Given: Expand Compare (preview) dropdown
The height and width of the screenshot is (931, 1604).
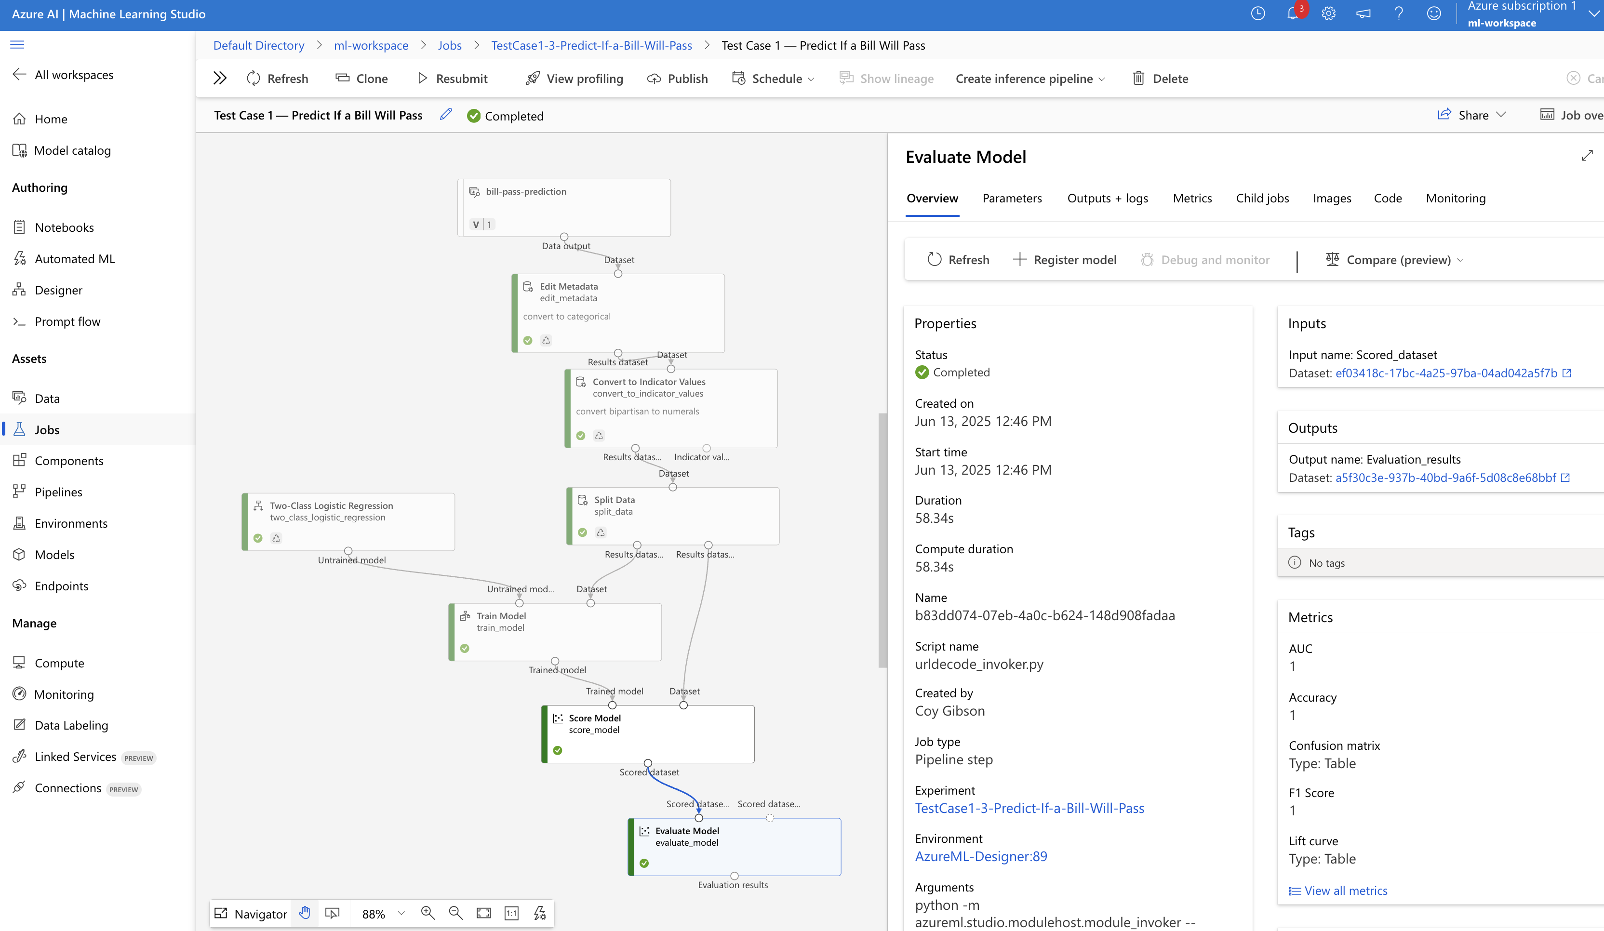Looking at the screenshot, I should pyautogui.click(x=1395, y=260).
